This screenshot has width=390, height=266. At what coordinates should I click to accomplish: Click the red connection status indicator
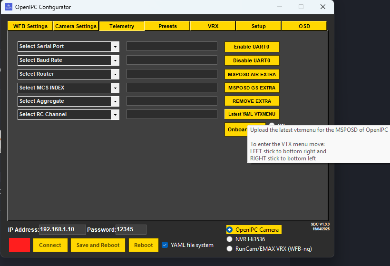tap(19, 245)
